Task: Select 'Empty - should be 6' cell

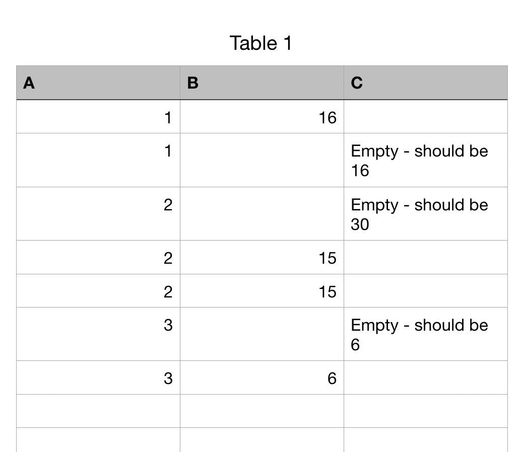Action: (426, 334)
